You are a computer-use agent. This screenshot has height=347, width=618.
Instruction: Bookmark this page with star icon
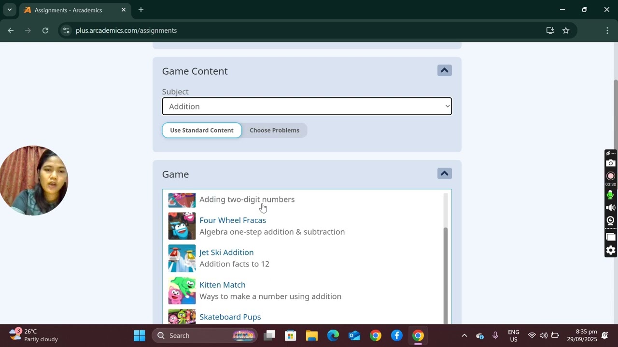566,30
